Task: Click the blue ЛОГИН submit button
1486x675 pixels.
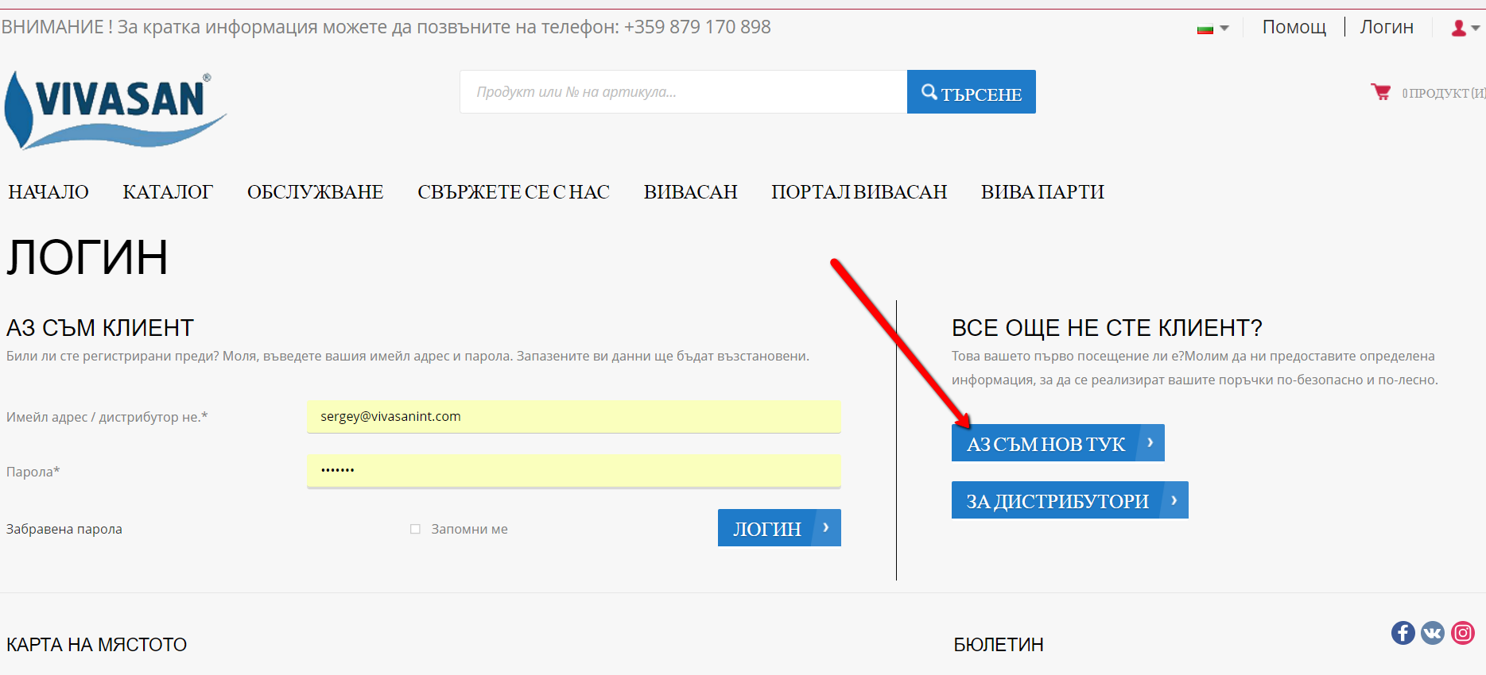Action: (x=779, y=528)
